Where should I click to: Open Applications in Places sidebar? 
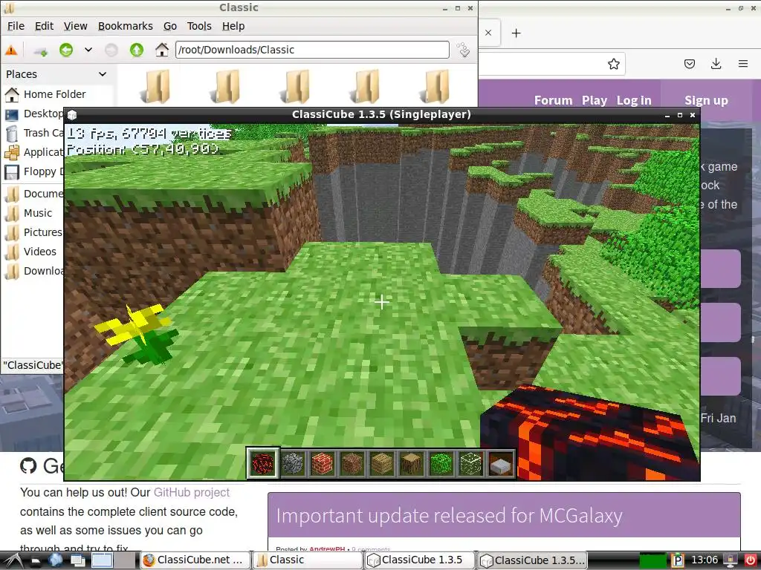[x=34, y=152]
